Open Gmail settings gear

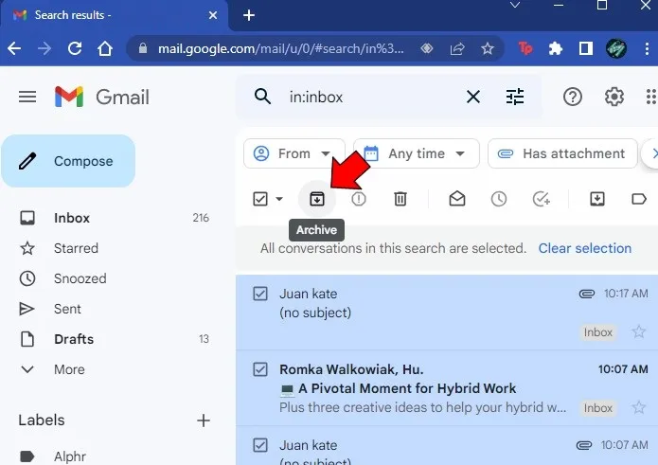point(614,97)
